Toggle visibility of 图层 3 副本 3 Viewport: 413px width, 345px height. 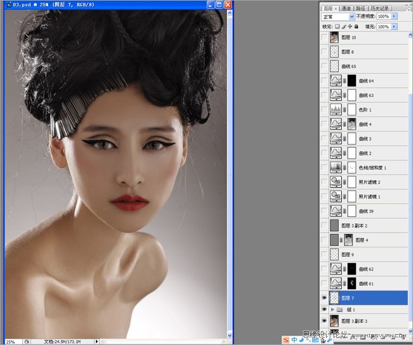point(325,321)
